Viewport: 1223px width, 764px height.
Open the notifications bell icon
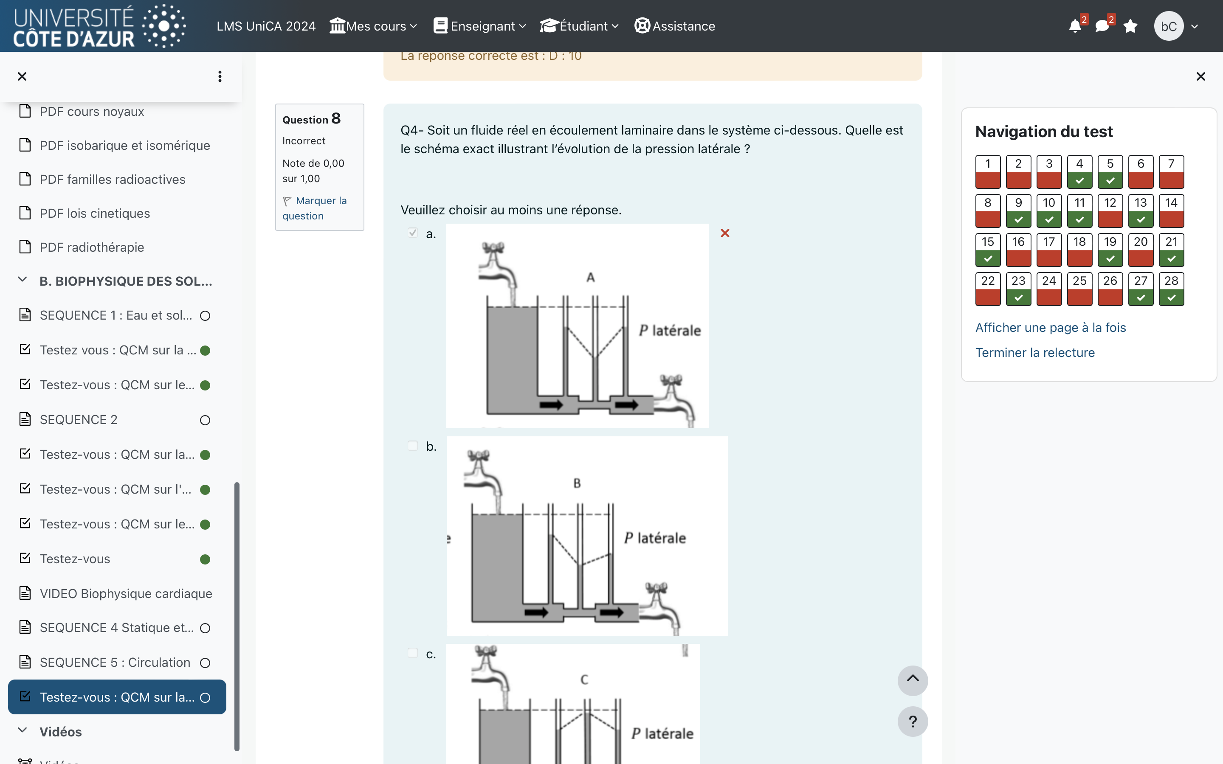point(1075,26)
